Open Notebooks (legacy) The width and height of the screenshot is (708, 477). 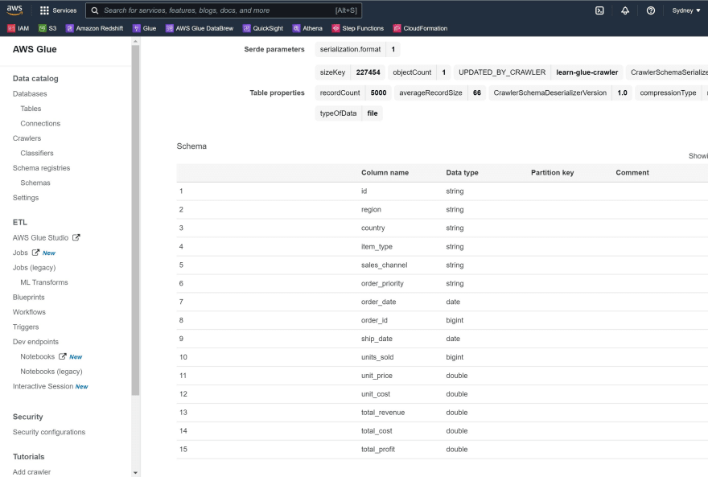tap(51, 372)
